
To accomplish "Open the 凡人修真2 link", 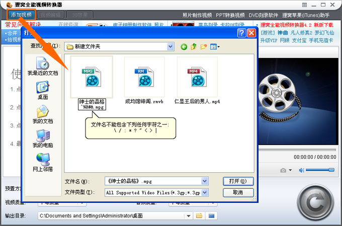I will (301, 33).
